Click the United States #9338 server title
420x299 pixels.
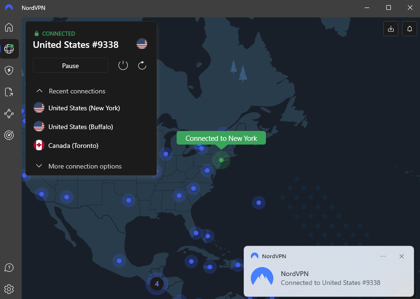76,45
